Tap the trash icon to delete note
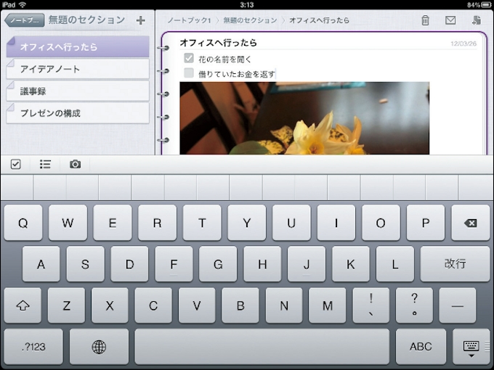 pyautogui.click(x=425, y=20)
